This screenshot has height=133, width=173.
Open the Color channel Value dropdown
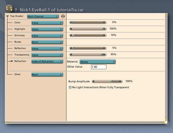pos(47,23)
